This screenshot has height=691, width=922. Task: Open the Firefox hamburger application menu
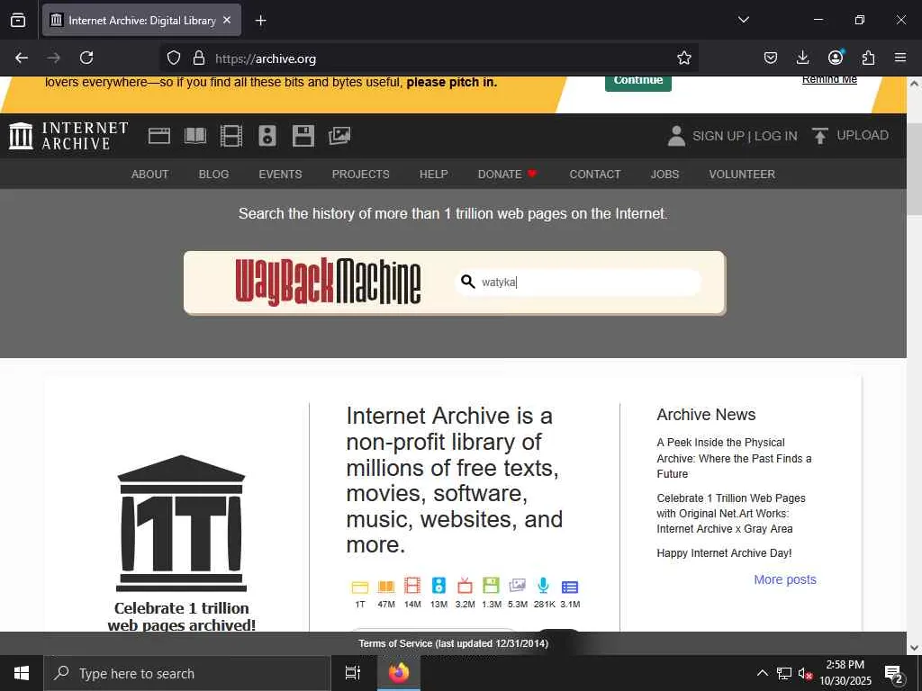[900, 58]
